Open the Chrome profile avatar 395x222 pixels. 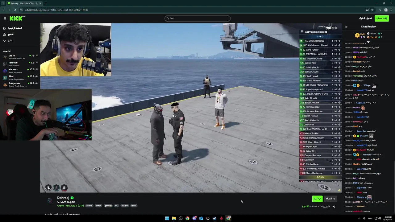[x=386, y=10]
